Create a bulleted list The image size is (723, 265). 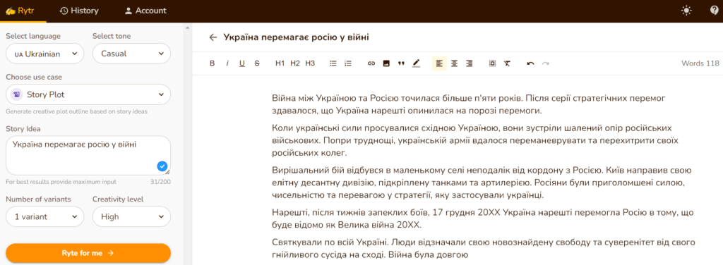[x=333, y=63]
